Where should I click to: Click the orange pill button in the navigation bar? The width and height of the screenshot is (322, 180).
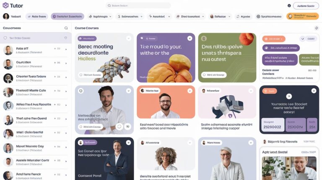(302, 16)
